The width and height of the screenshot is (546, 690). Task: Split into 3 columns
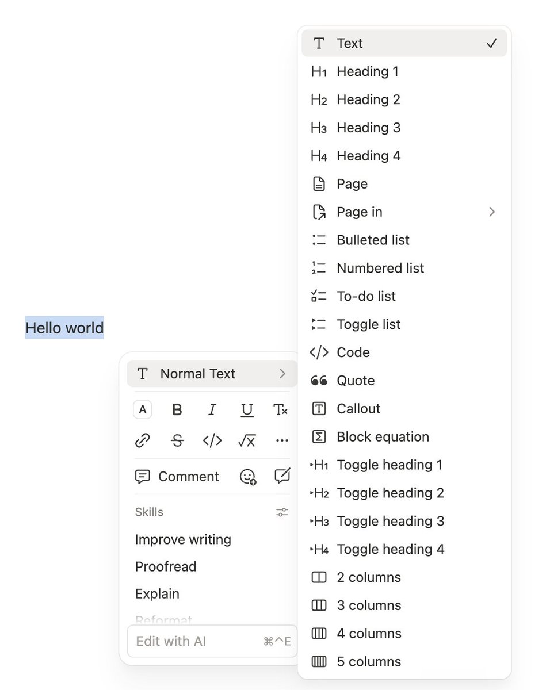404,605
